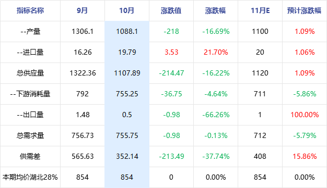The image size is (327, 188).
Task: Select the -4.64% percentage cell
Action: pos(216,94)
